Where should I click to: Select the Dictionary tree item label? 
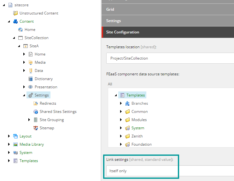click(44, 79)
